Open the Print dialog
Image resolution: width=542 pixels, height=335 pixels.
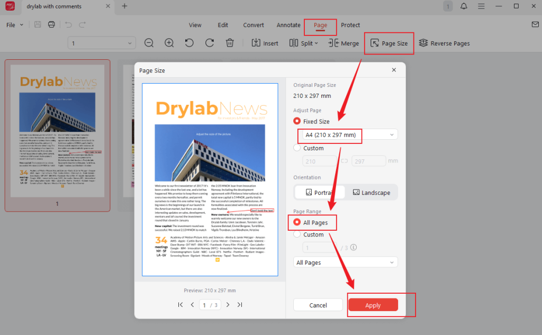tap(51, 24)
